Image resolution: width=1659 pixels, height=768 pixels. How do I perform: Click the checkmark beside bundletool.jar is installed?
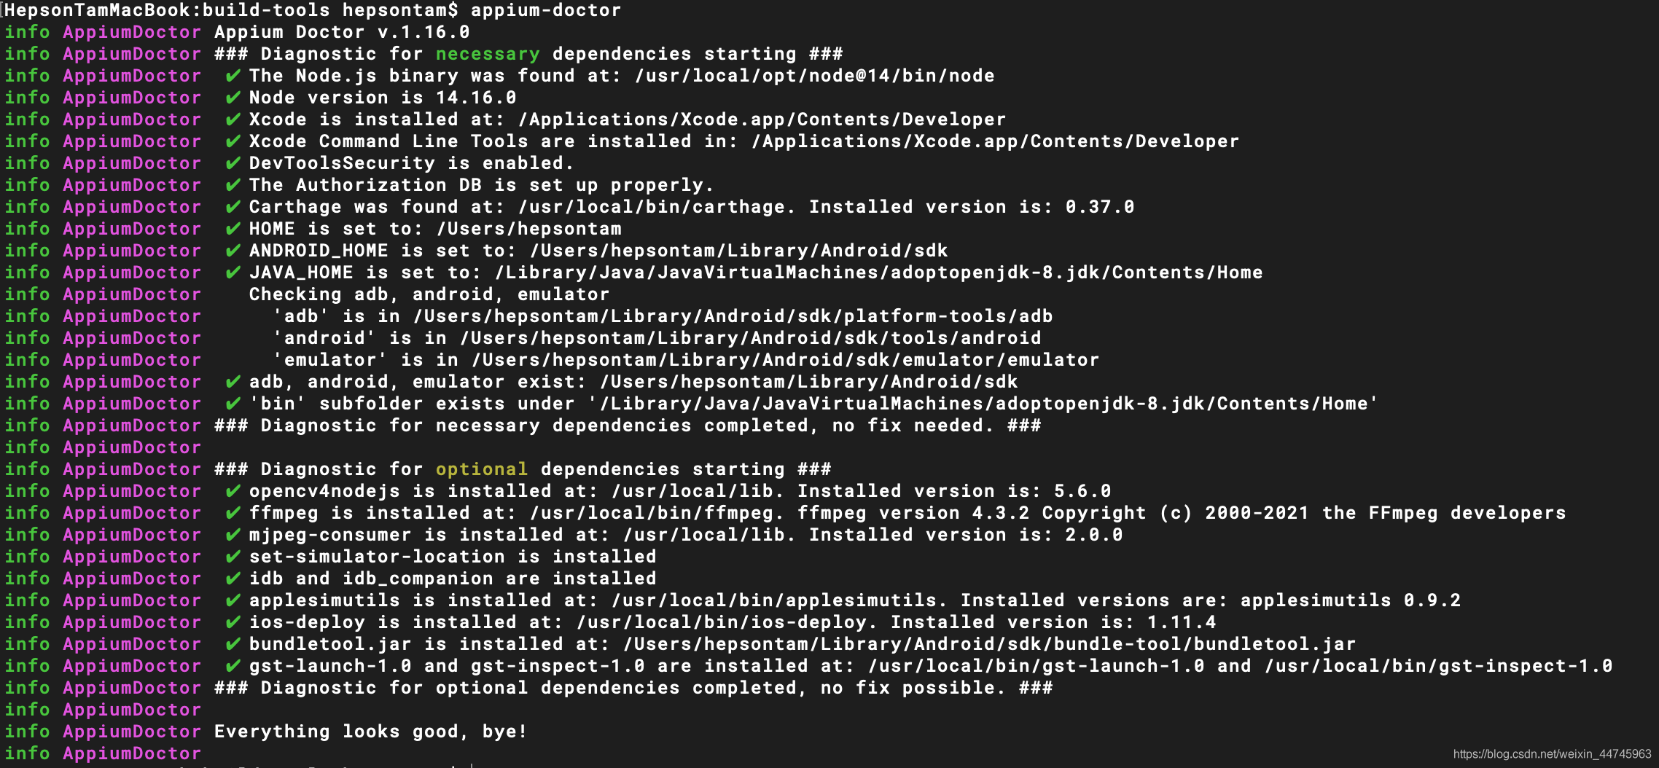point(233,644)
